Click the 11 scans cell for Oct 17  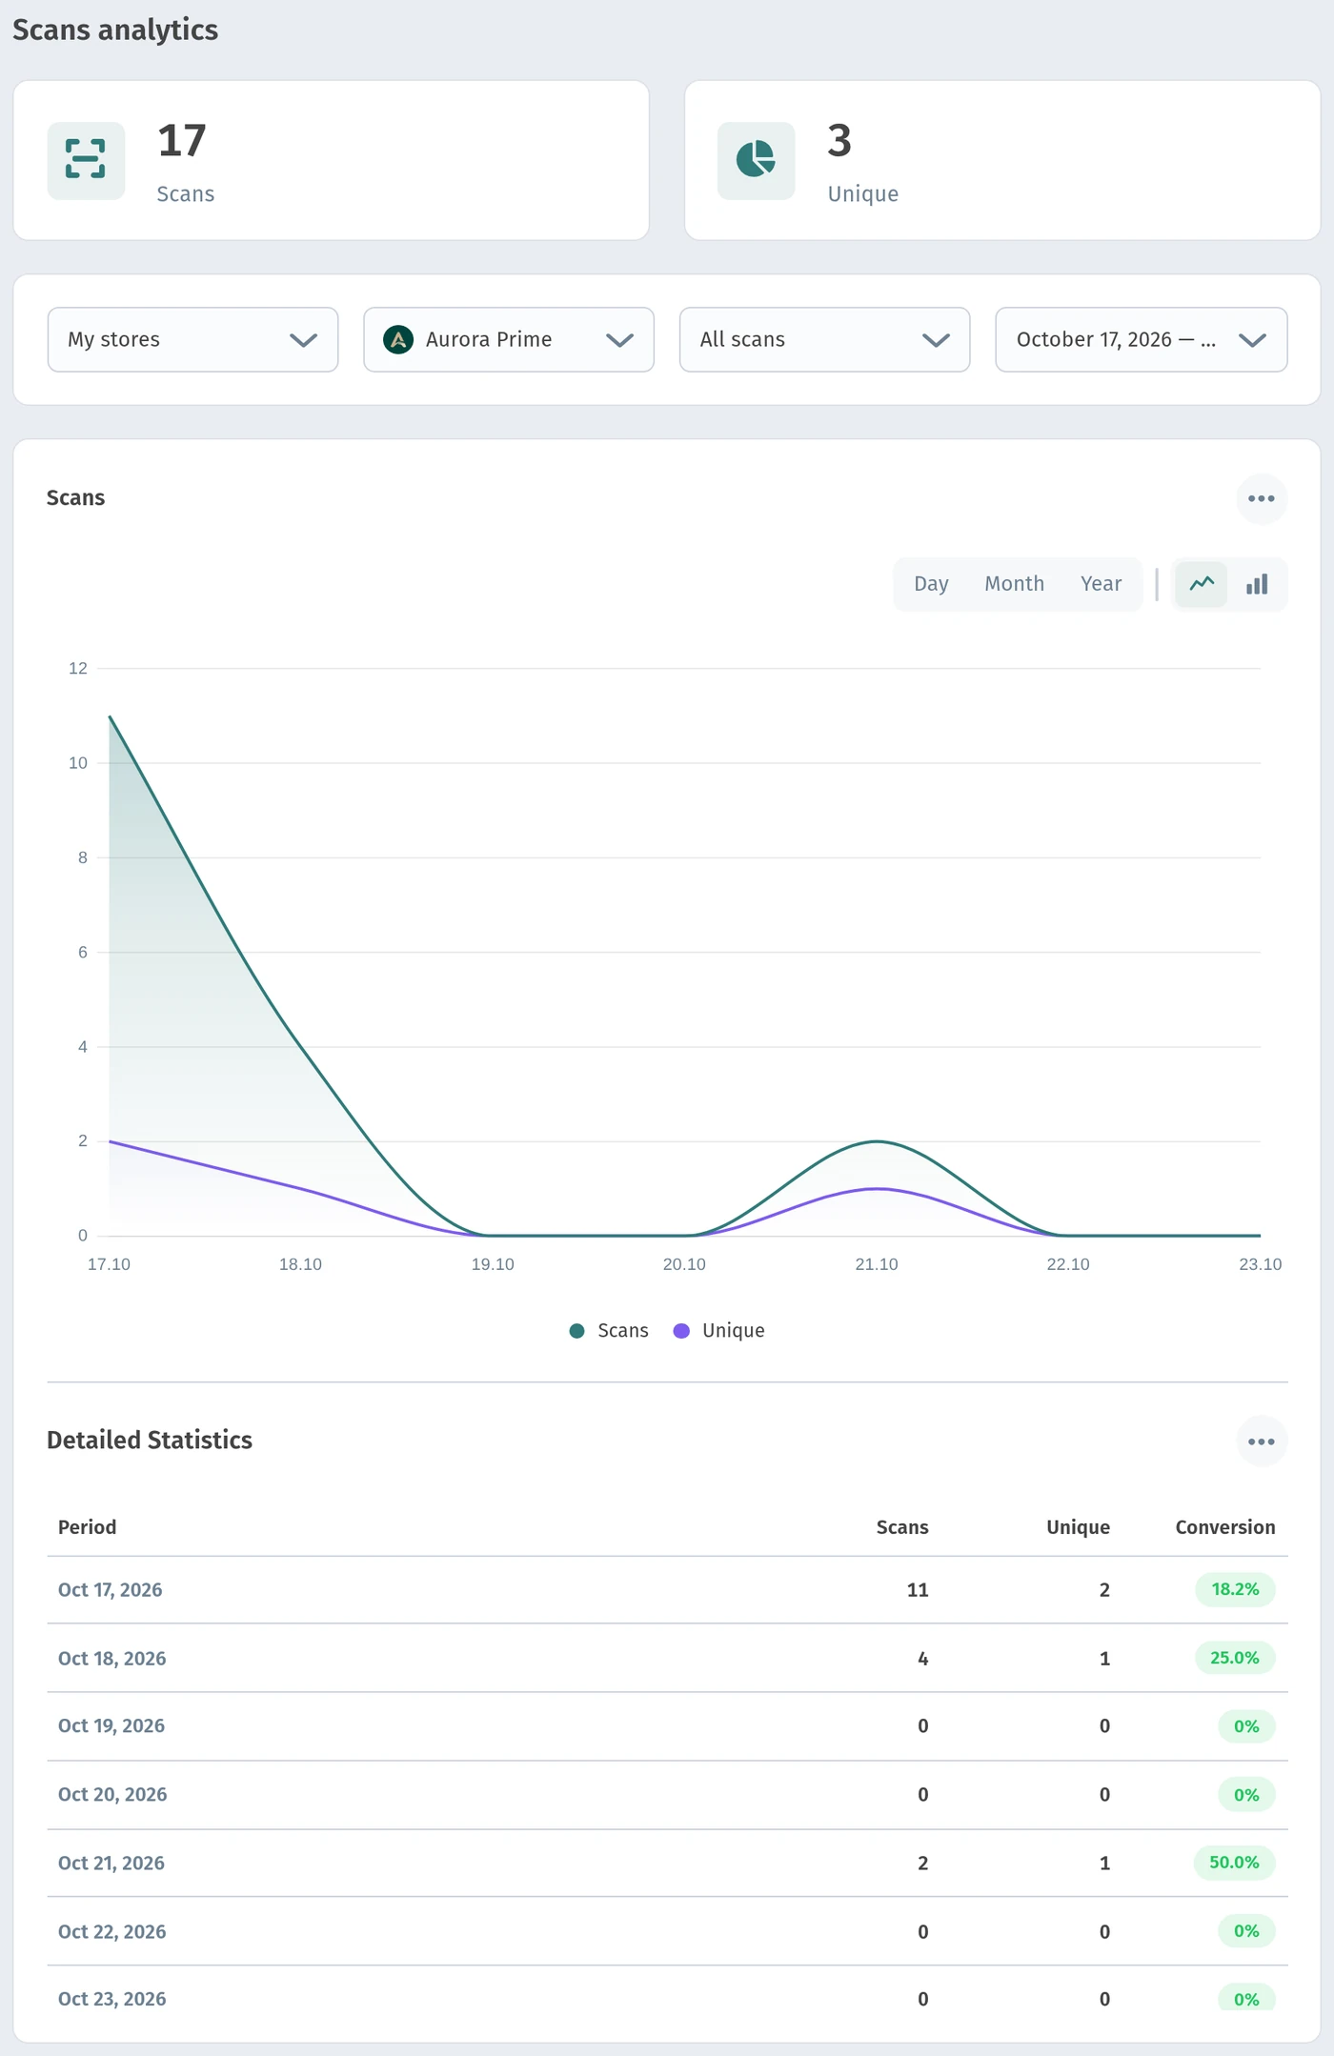[x=918, y=1589]
